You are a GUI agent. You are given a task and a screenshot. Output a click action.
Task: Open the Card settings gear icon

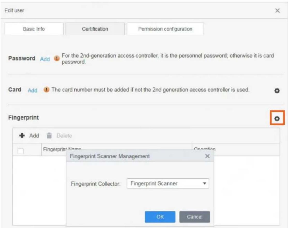point(277,90)
